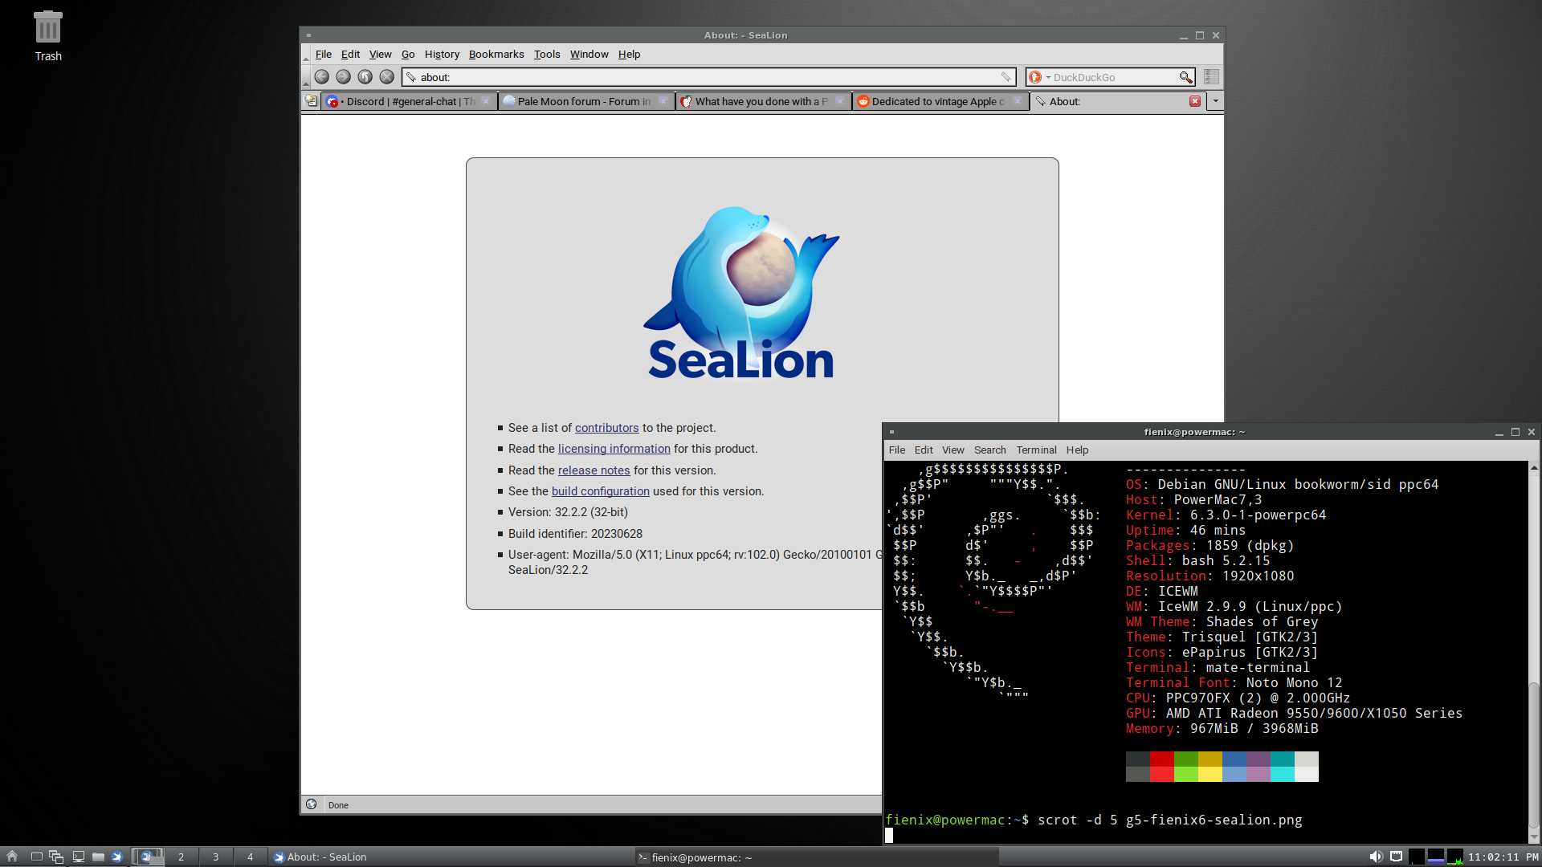Viewport: 1542px width, 867px height.
Task: Open the Search menu in terminal
Action: point(989,450)
